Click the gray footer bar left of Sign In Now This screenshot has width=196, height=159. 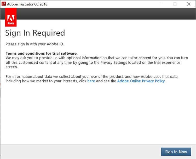78,151
